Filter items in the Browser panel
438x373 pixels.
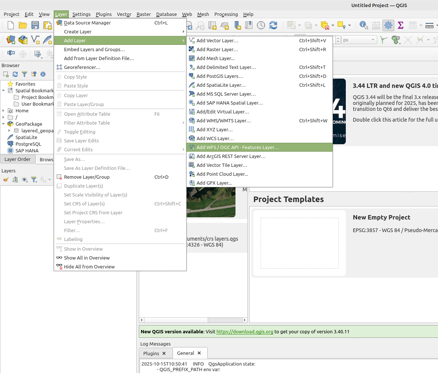24,74
